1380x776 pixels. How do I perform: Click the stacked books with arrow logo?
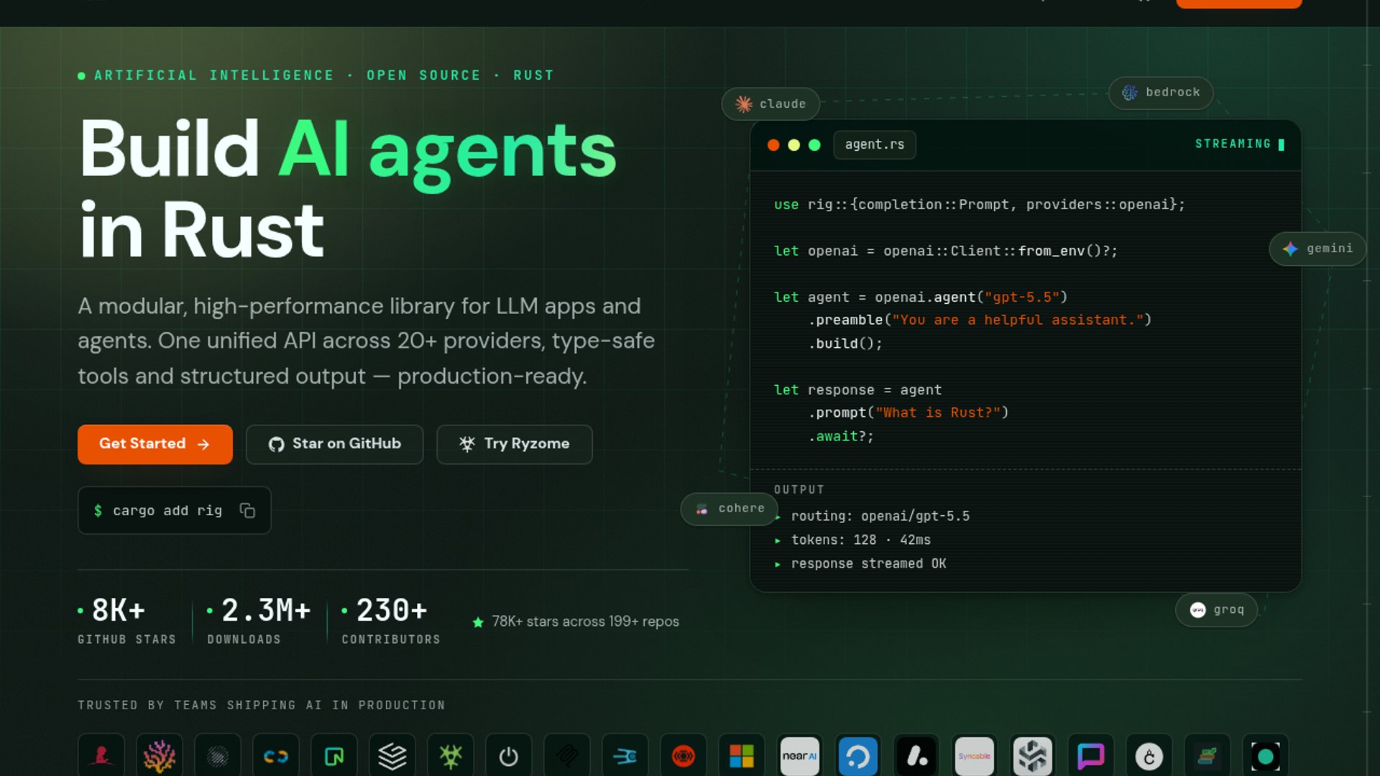coord(1207,756)
